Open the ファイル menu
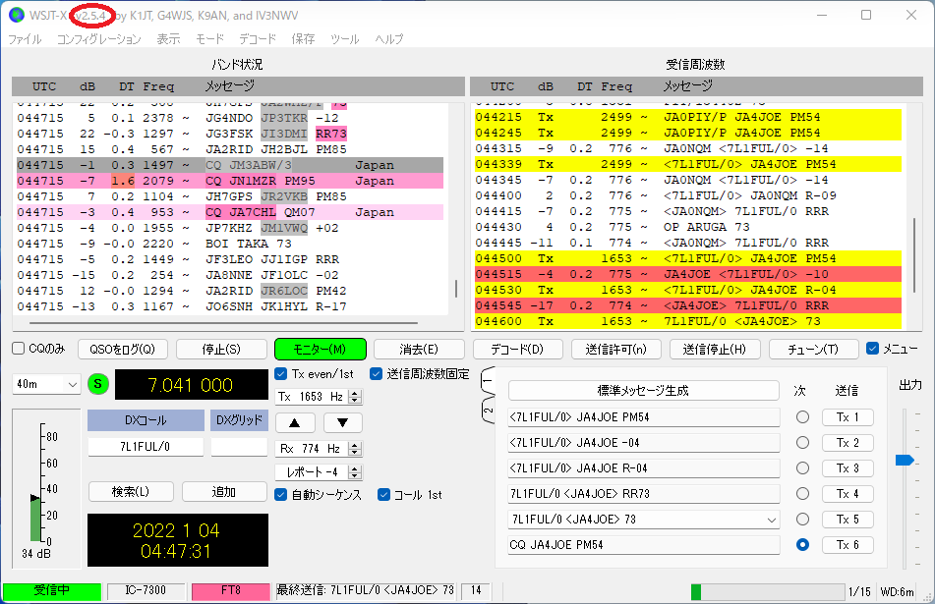The image size is (935, 604). [25, 39]
